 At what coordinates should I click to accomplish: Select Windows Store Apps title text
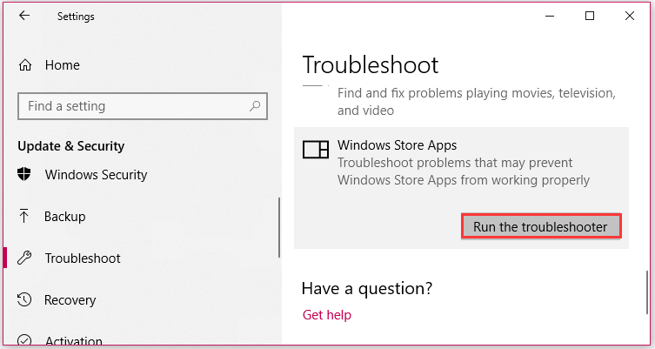pos(397,145)
